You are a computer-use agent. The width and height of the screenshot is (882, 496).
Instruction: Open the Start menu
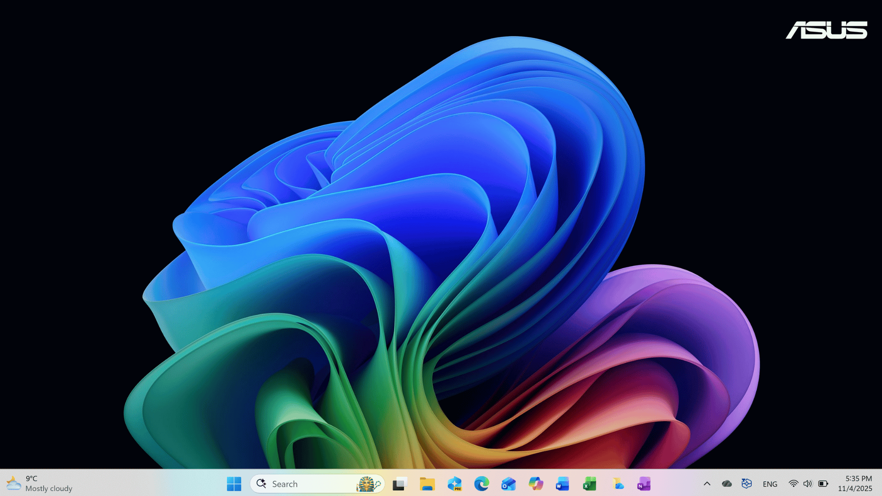point(234,484)
